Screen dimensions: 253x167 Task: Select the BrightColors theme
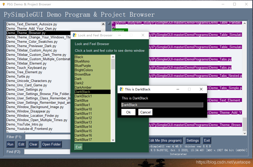(92, 70)
